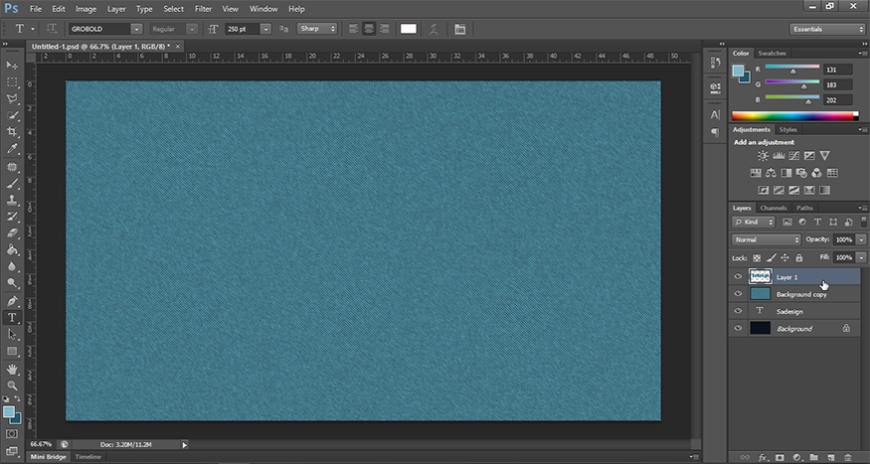Select the Eraser tool

point(12,233)
